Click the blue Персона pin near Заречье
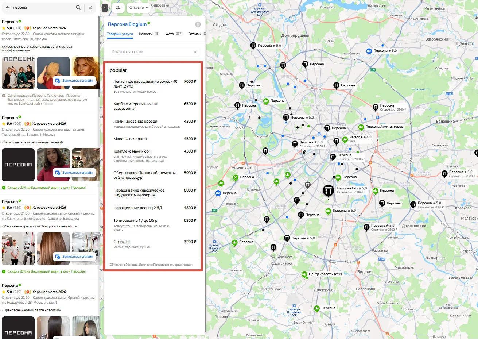478x339 pixels. pyautogui.click(x=218, y=193)
